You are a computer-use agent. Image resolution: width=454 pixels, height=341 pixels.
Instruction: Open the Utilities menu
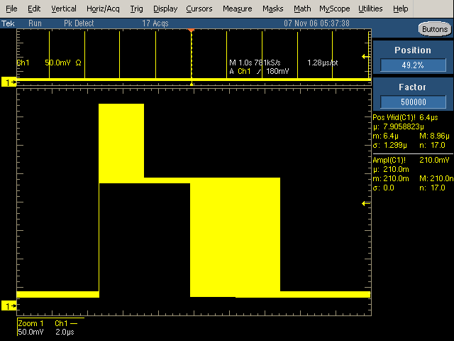370,9
